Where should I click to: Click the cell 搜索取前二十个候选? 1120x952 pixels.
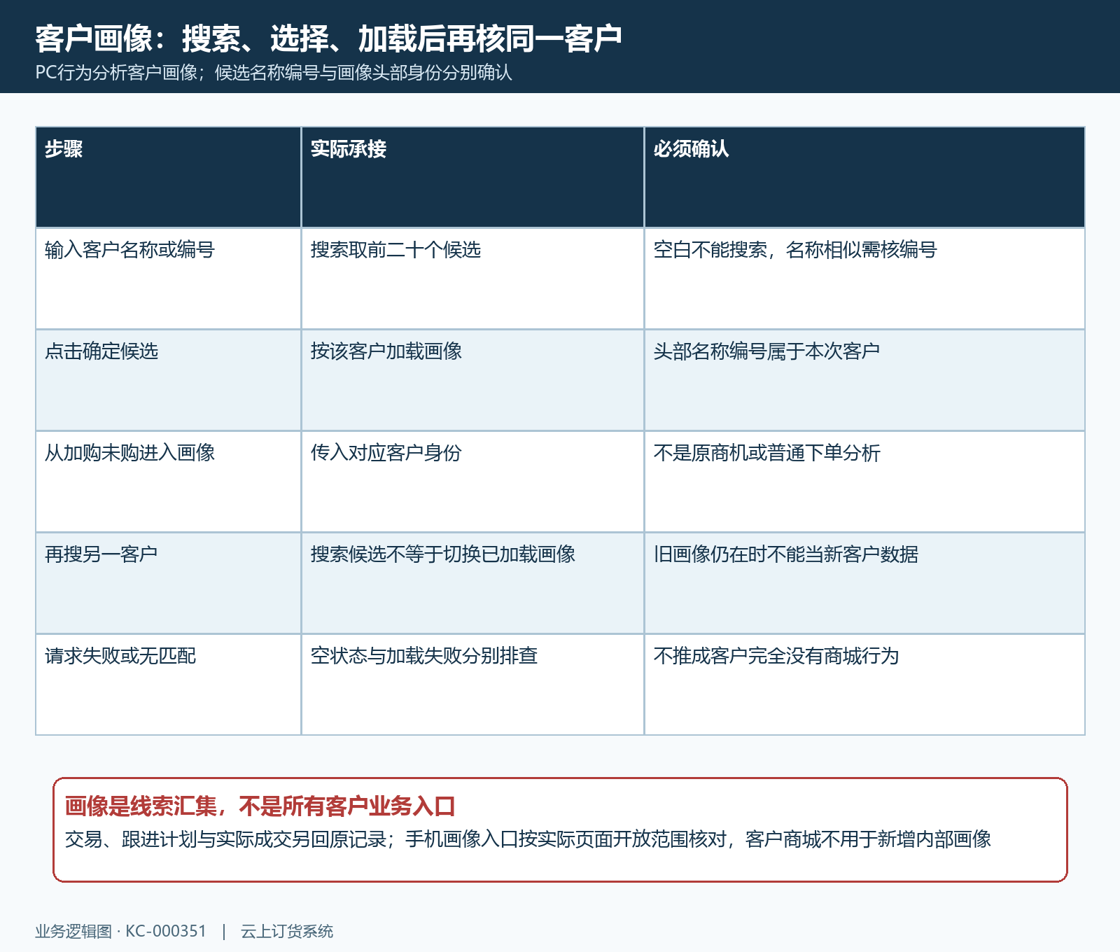472,279
